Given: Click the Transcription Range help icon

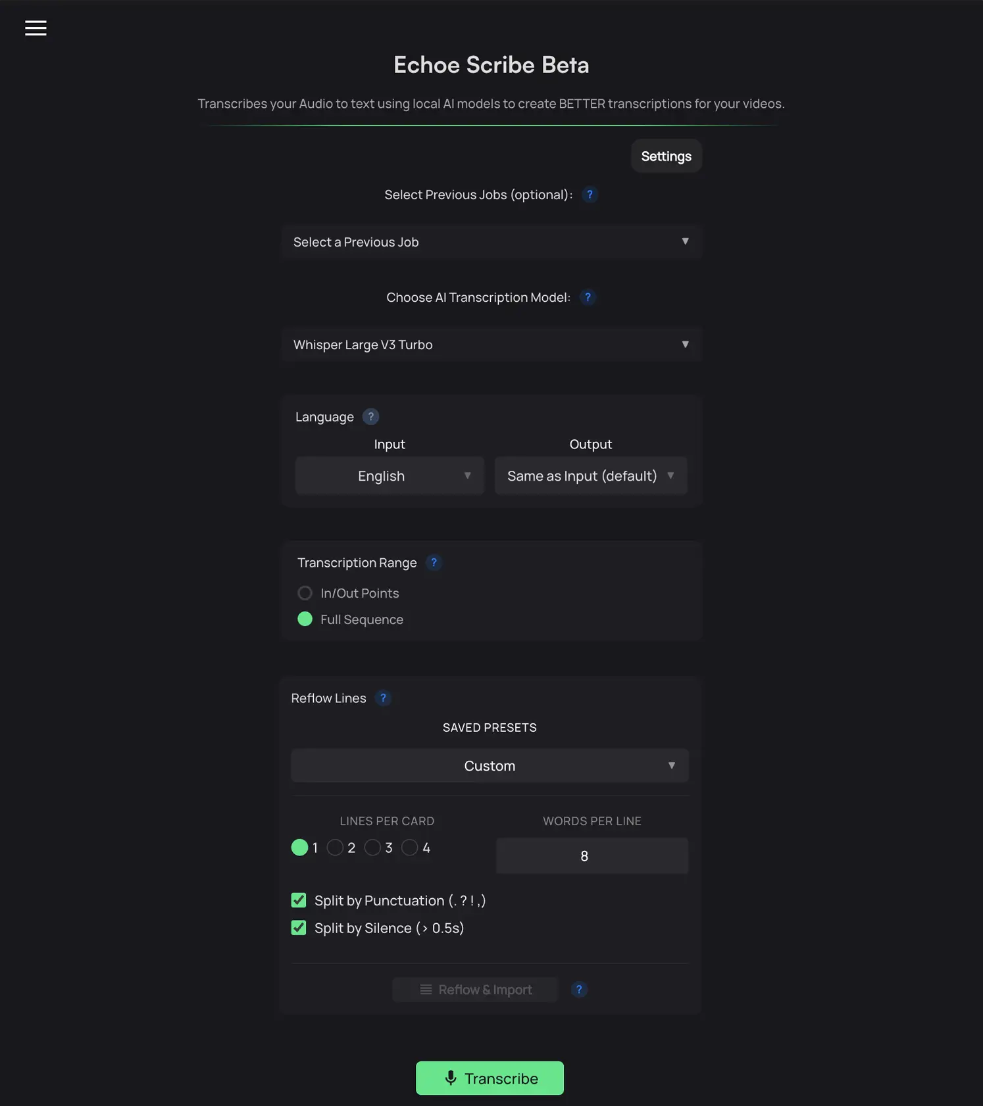Looking at the screenshot, I should tap(434, 563).
